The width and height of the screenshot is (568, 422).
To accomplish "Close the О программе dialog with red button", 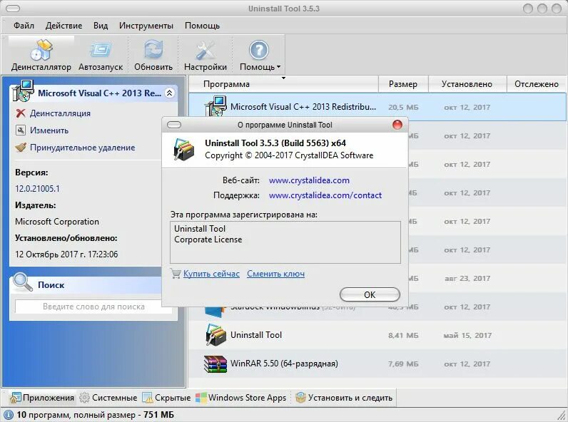I will (x=397, y=125).
